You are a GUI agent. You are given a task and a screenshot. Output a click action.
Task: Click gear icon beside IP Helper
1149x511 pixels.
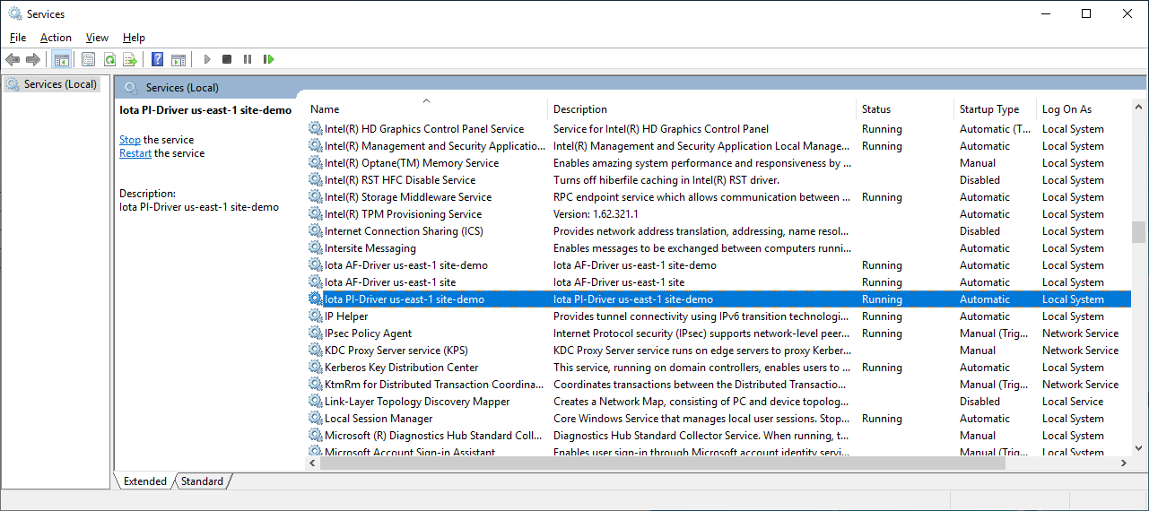[x=316, y=316]
